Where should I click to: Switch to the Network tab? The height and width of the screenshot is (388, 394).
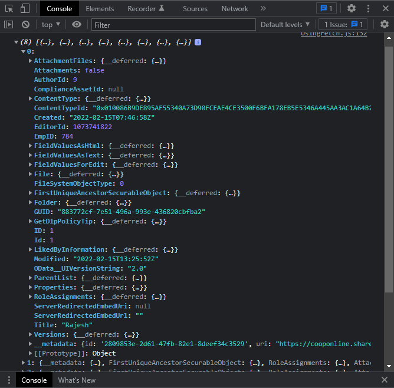pos(235,9)
